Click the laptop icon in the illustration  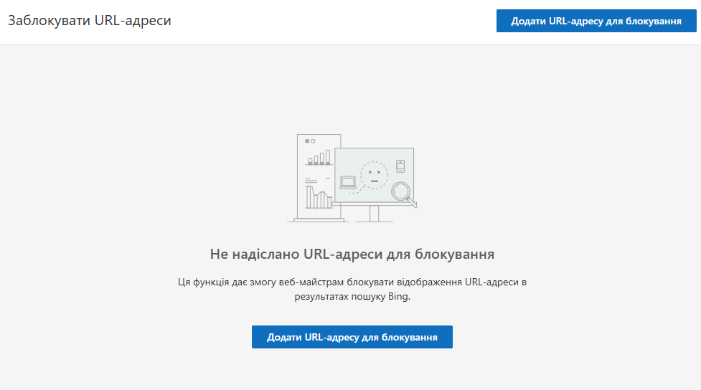coord(348,183)
